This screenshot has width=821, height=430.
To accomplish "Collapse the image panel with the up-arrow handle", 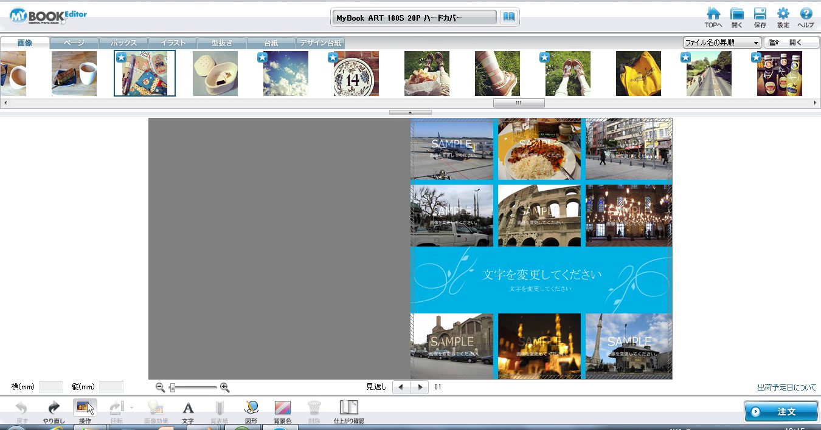I will tap(410, 112).
